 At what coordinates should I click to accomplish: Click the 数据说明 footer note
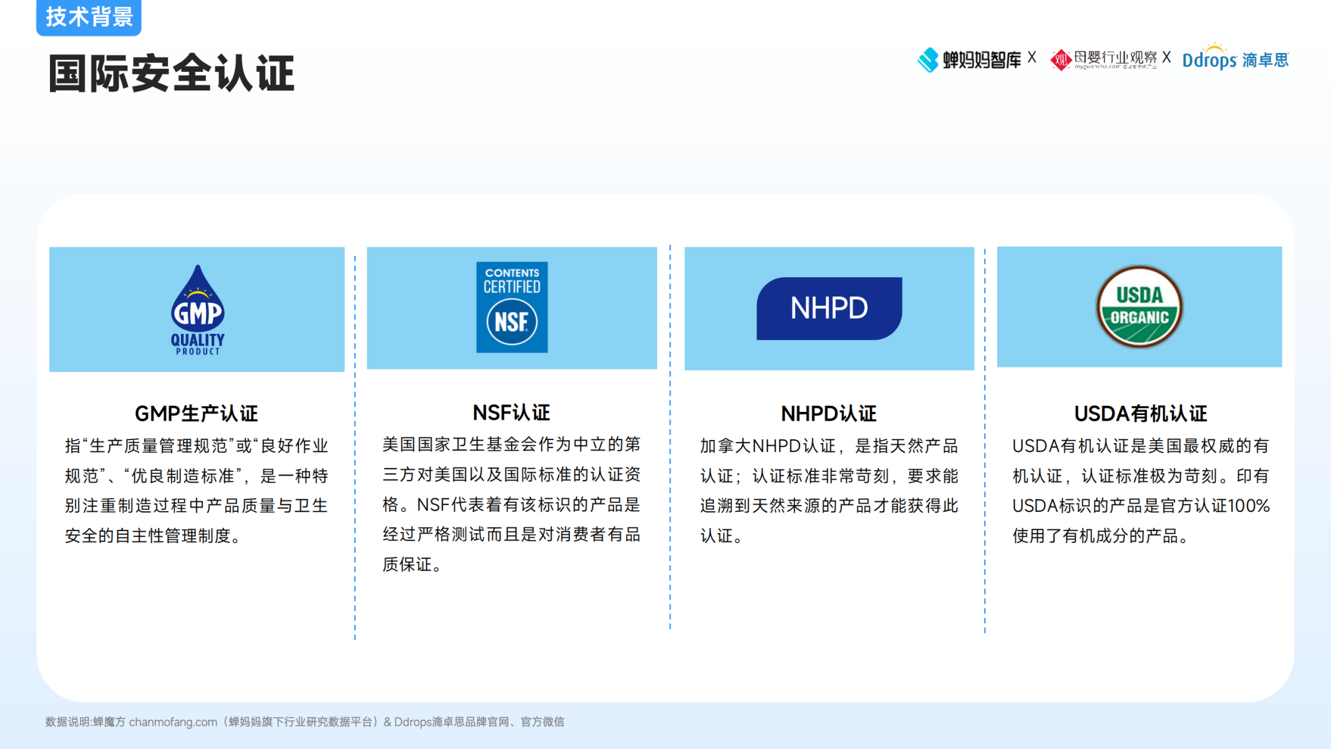[x=305, y=722]
